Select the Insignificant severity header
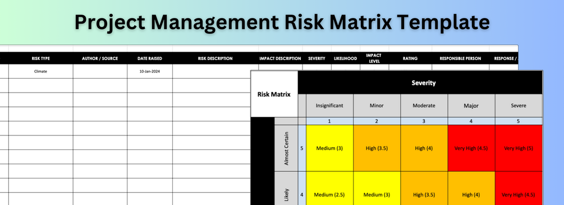Image resolution: width=564 pixels, height=205 pixels. tap(329, 106)
